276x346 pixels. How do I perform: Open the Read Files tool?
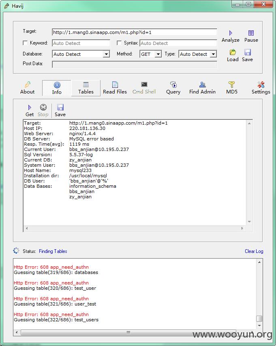point(115,88)
